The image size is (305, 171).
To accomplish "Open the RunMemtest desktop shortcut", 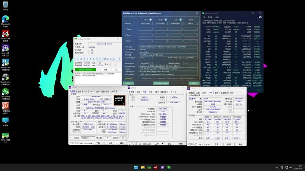I will point(5,79).
